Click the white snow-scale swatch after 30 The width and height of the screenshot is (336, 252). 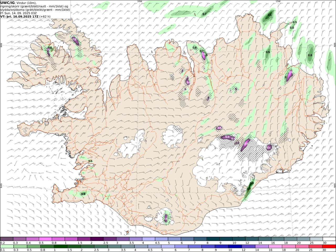[329, 239]
